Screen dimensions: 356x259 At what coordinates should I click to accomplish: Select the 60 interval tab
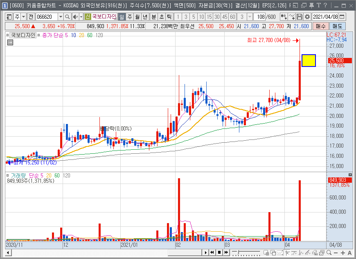(x=232, y=17)
